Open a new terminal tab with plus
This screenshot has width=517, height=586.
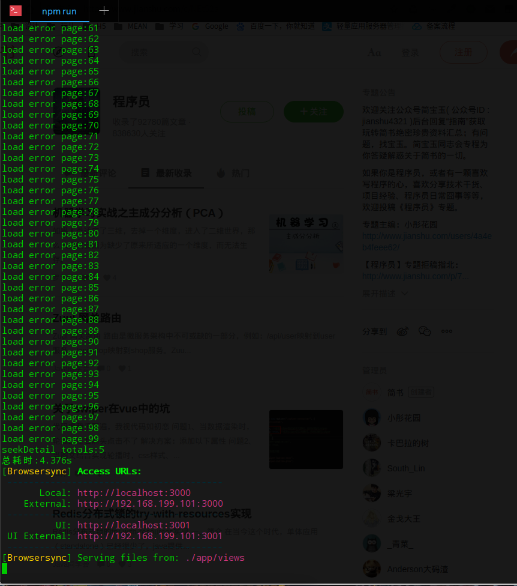[x=104, y=11]
